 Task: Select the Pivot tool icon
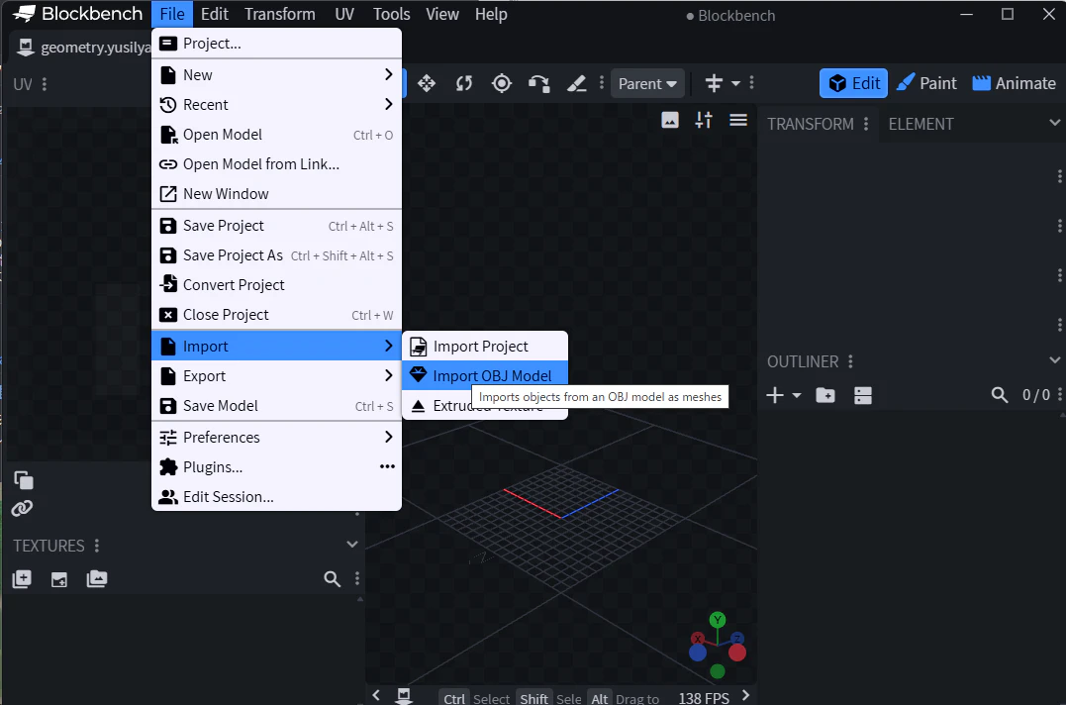pyautogui.click(x=502, y=83)
